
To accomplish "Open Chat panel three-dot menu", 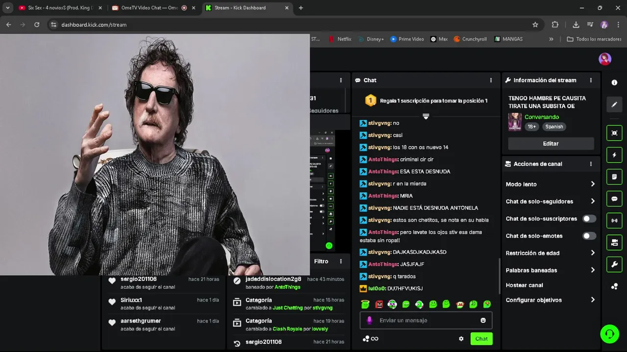I will pos(491,80).
